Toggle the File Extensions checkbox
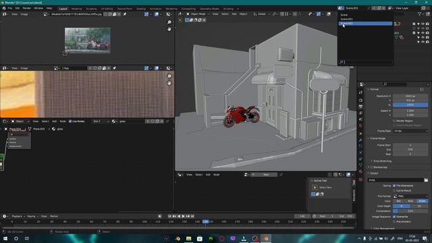 coord(394,186)
